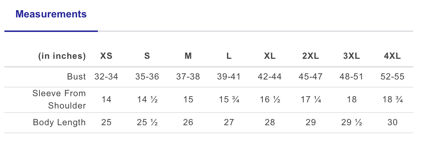The image size is (434, 143).
Task: Click the Bust row label
Action: click(x=76, y=77)
